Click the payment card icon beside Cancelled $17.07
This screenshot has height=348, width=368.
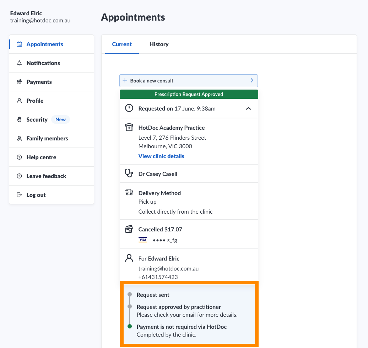(x=129, y=229)
